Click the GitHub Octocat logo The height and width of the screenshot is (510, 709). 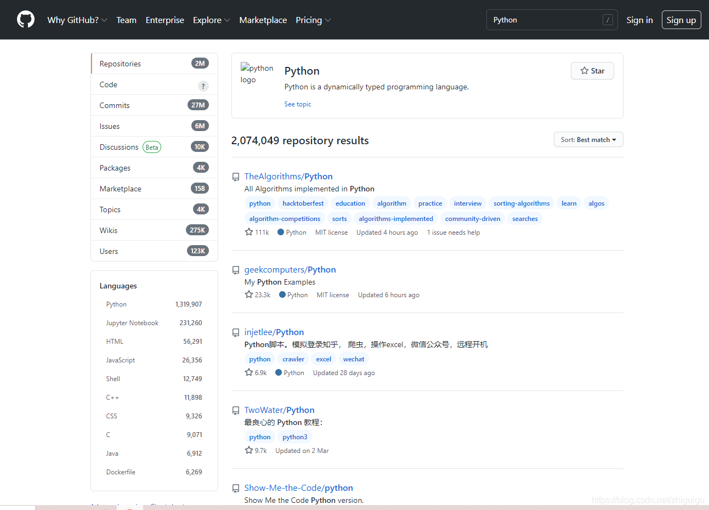coord(26,20)
